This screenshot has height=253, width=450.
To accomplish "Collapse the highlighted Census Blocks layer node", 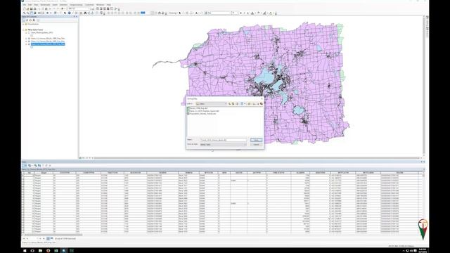I will coord(26,44).
